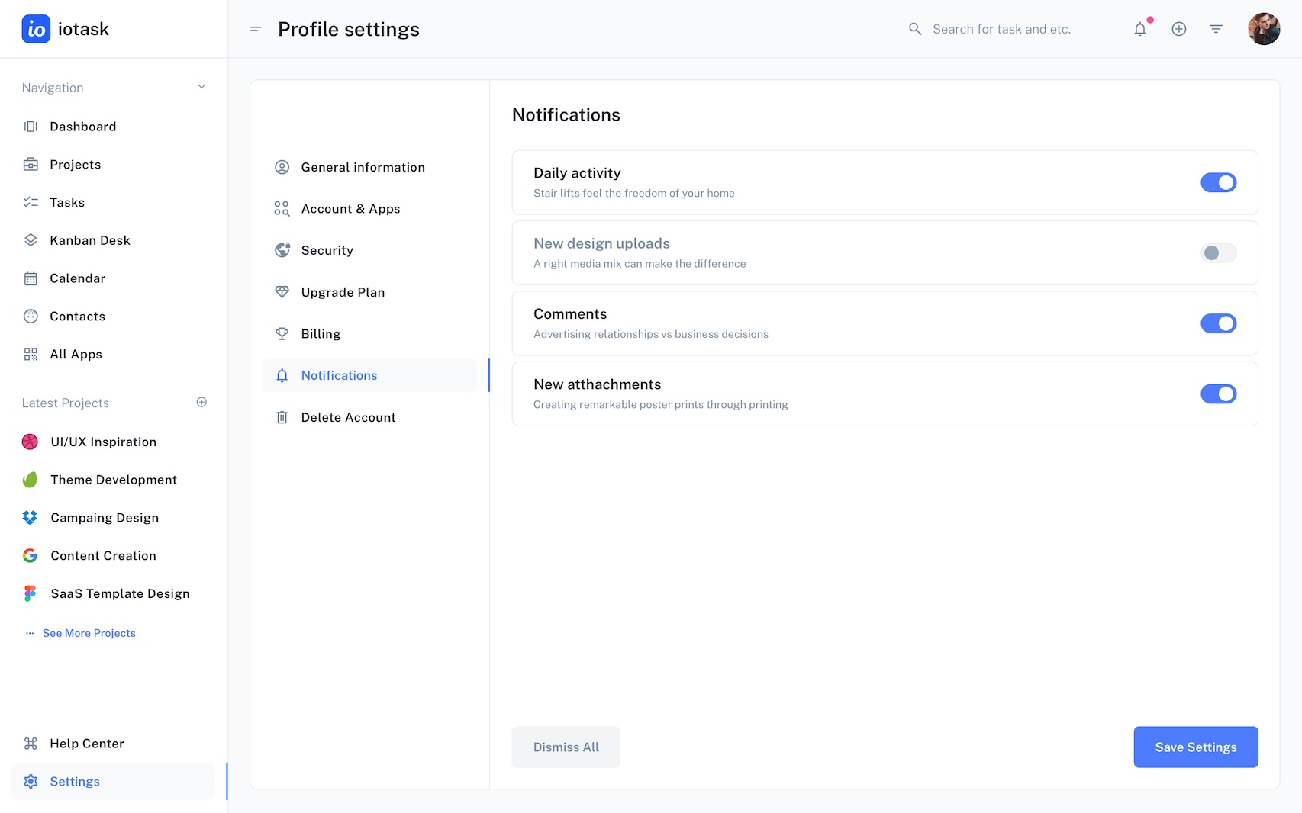Click the search magnifier icon
This screenshot has height=813, width=1302.
pyautogui.click(x=915, y=29)
